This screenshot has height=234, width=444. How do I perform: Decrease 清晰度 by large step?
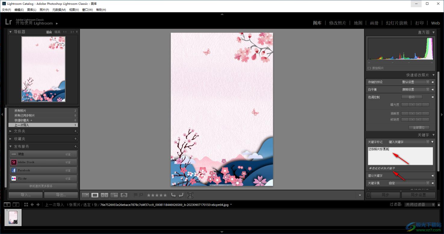[405, 114]
